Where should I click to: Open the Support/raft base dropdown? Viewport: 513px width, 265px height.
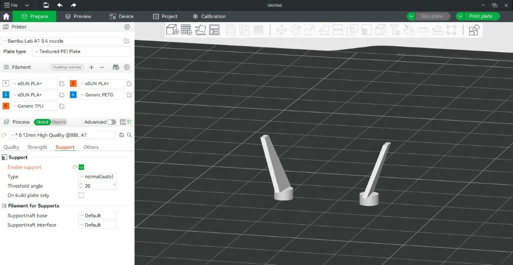(97, 216)
